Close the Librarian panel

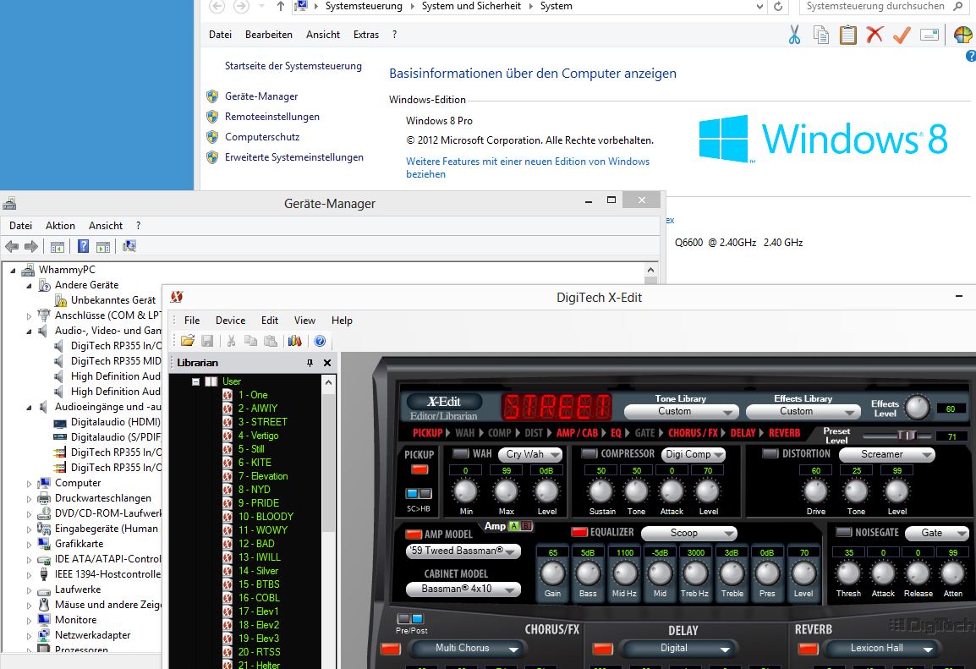click(327, 363)
